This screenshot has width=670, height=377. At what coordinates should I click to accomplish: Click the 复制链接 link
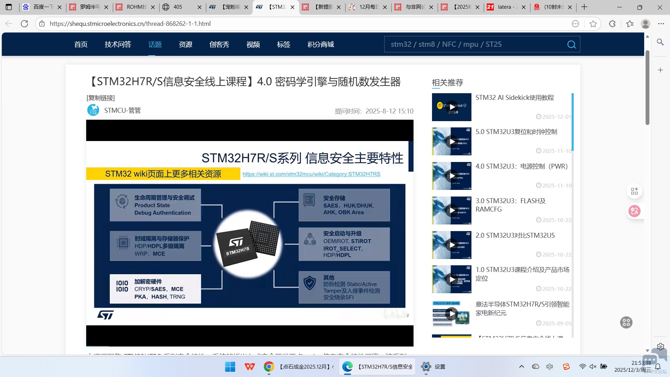100,98
